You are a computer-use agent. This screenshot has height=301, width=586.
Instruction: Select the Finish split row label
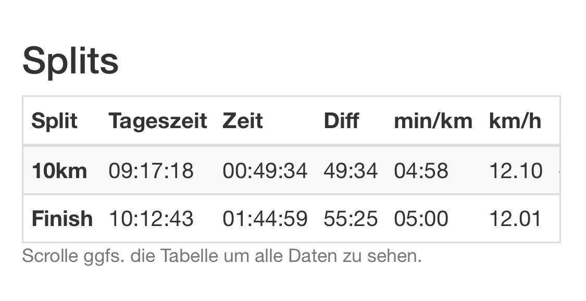pos(63,219)
